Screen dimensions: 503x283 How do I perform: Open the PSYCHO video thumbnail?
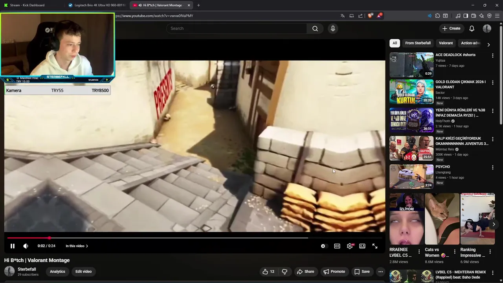(411, 176)
